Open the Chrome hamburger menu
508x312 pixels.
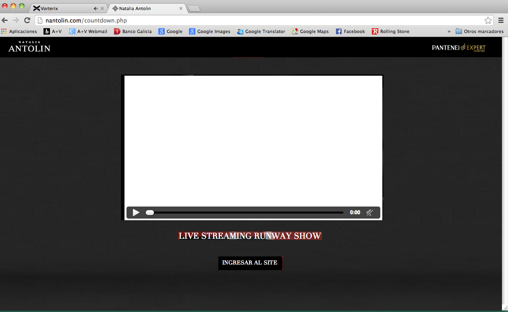(501, 21)
